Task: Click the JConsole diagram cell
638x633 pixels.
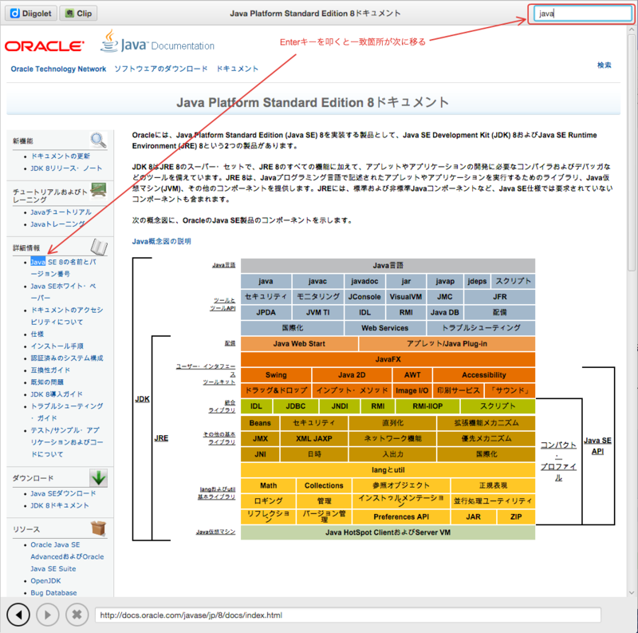Action: click(364, 296)
